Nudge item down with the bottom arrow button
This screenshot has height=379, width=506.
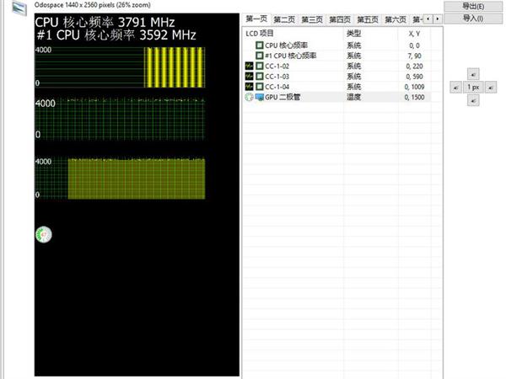click(473, 101)
